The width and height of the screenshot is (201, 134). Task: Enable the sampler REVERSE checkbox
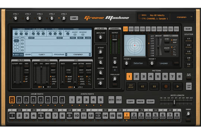pyautogui.click(x=83, y=35)
